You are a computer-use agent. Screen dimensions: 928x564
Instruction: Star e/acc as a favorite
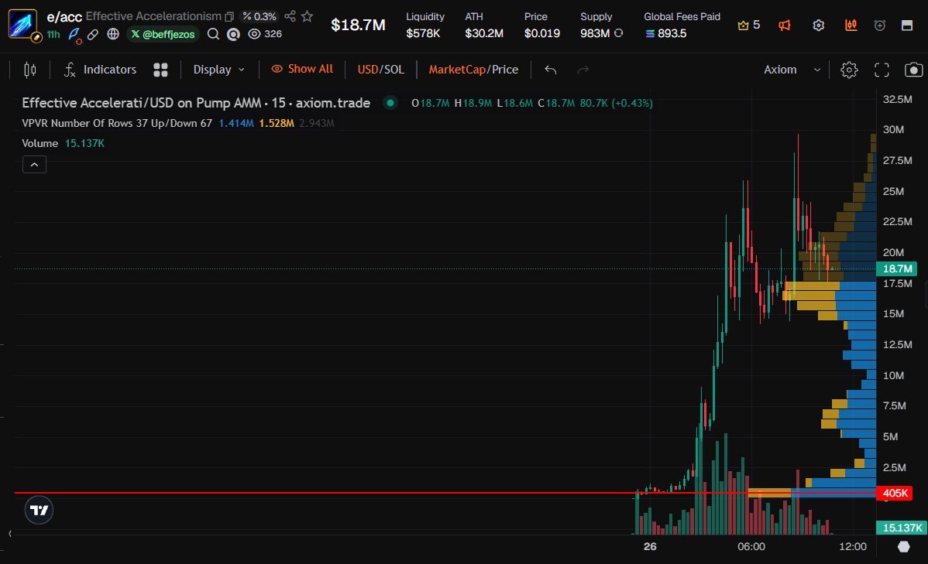coord(307,16)
